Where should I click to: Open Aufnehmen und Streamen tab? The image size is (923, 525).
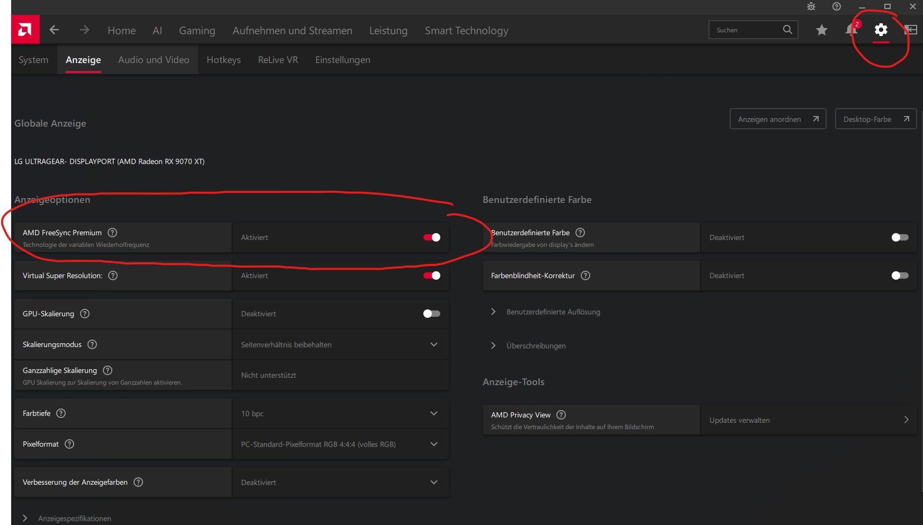pyautogui.click(x=292, y=31)
